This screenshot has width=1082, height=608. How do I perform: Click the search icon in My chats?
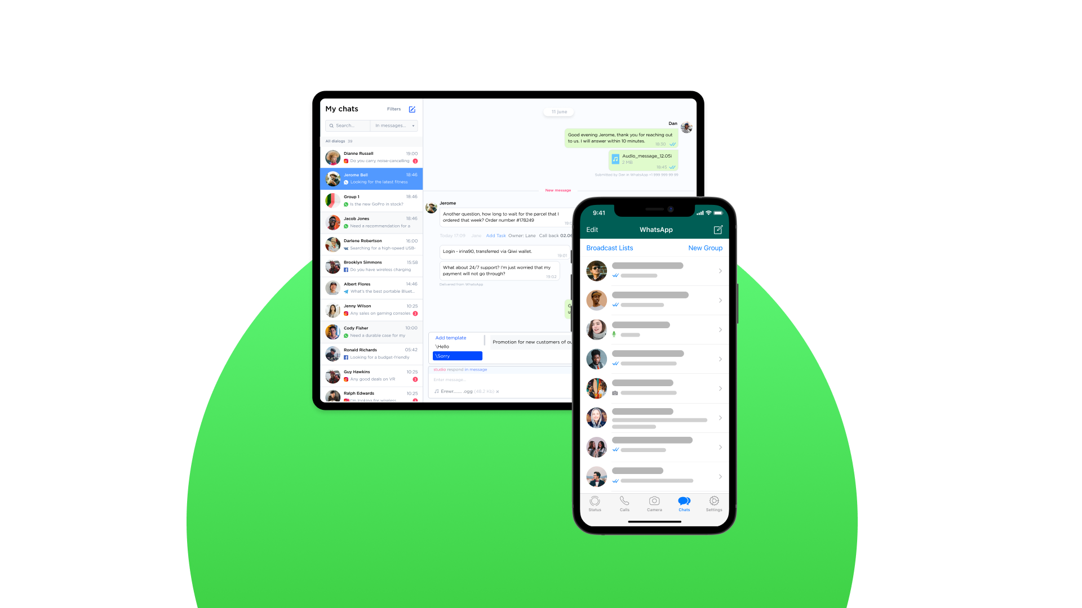tap(331, 126)
